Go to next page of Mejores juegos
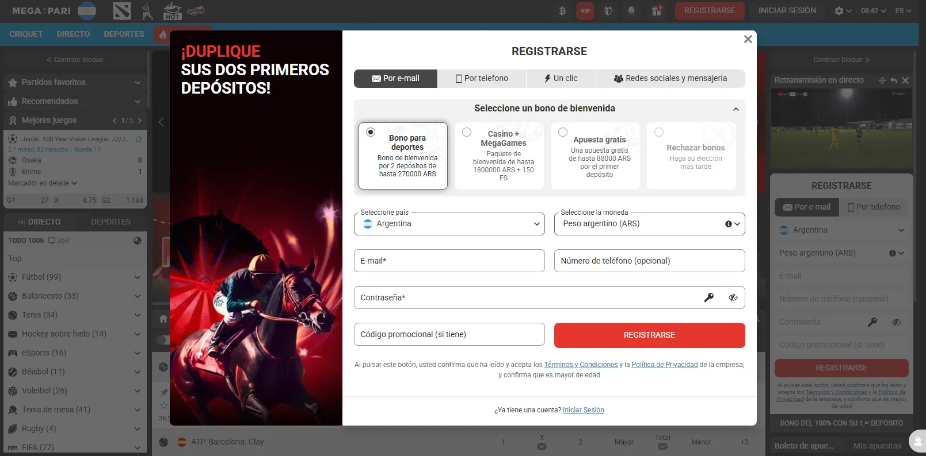Viewport: 926px width, 456px height. point(140,121)
